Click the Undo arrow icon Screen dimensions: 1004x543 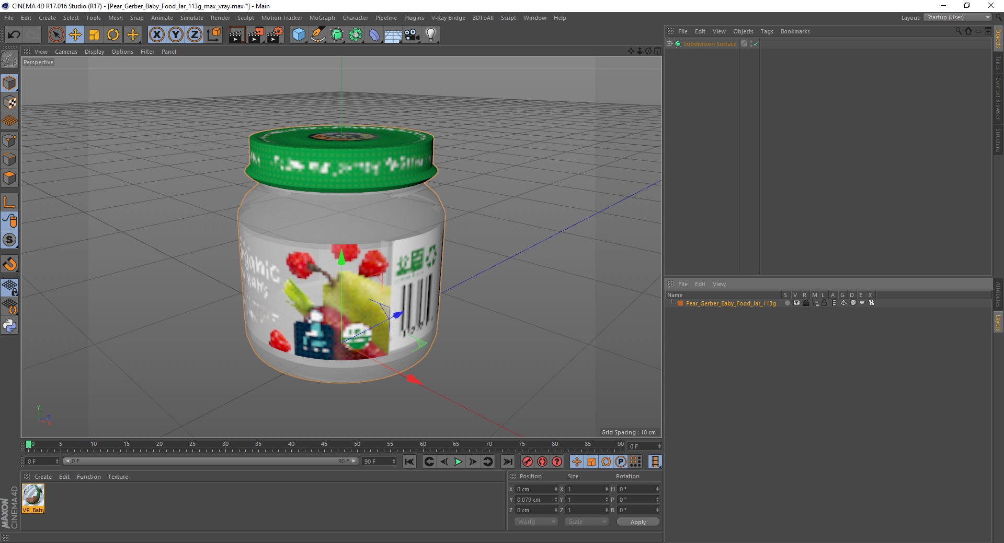pos(14,35)
